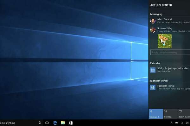Open File Explorer from the taskbar

coord(63,123)
